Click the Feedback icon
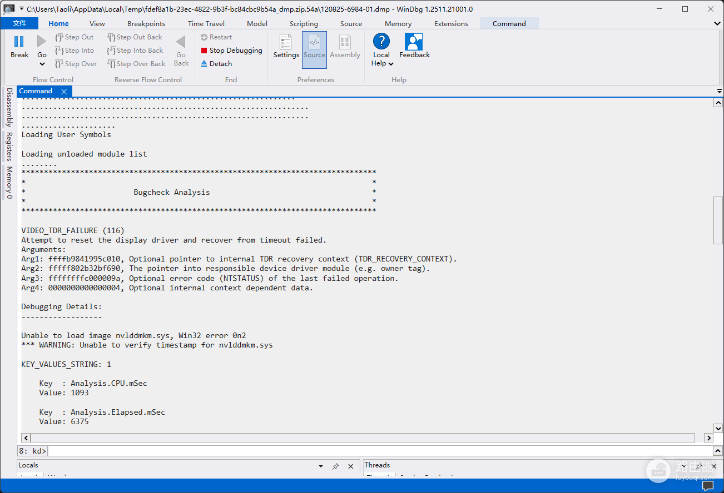 [x=414, y=42]
